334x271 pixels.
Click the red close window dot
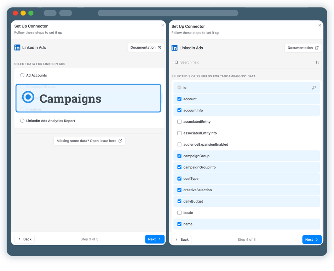coord(16,13)
